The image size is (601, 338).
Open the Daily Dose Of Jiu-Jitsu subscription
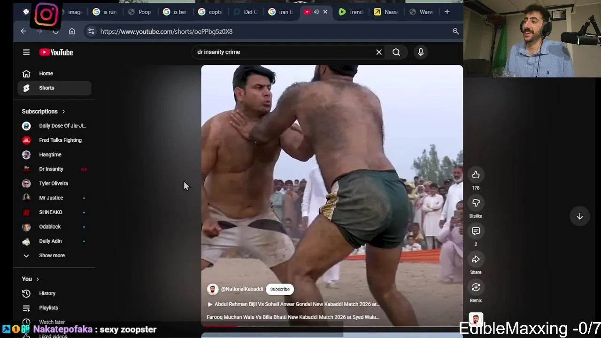point(54,126)
